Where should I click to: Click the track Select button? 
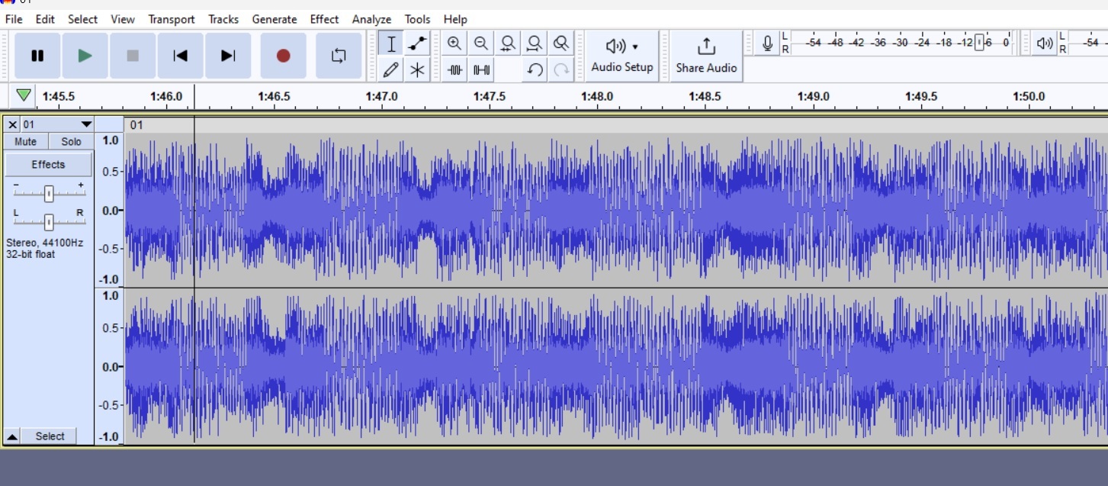[x=50, y=436]
